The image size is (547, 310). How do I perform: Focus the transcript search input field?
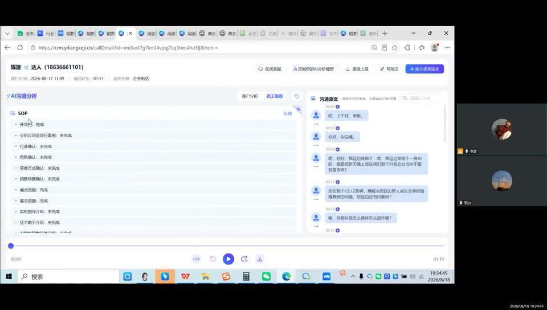pyautogui.click(x=422, y=99)
